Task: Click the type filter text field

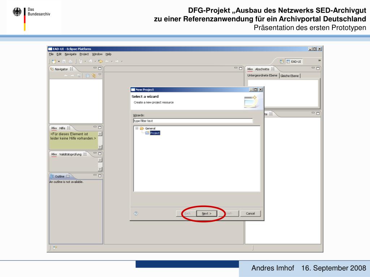Action: point(193,121)
